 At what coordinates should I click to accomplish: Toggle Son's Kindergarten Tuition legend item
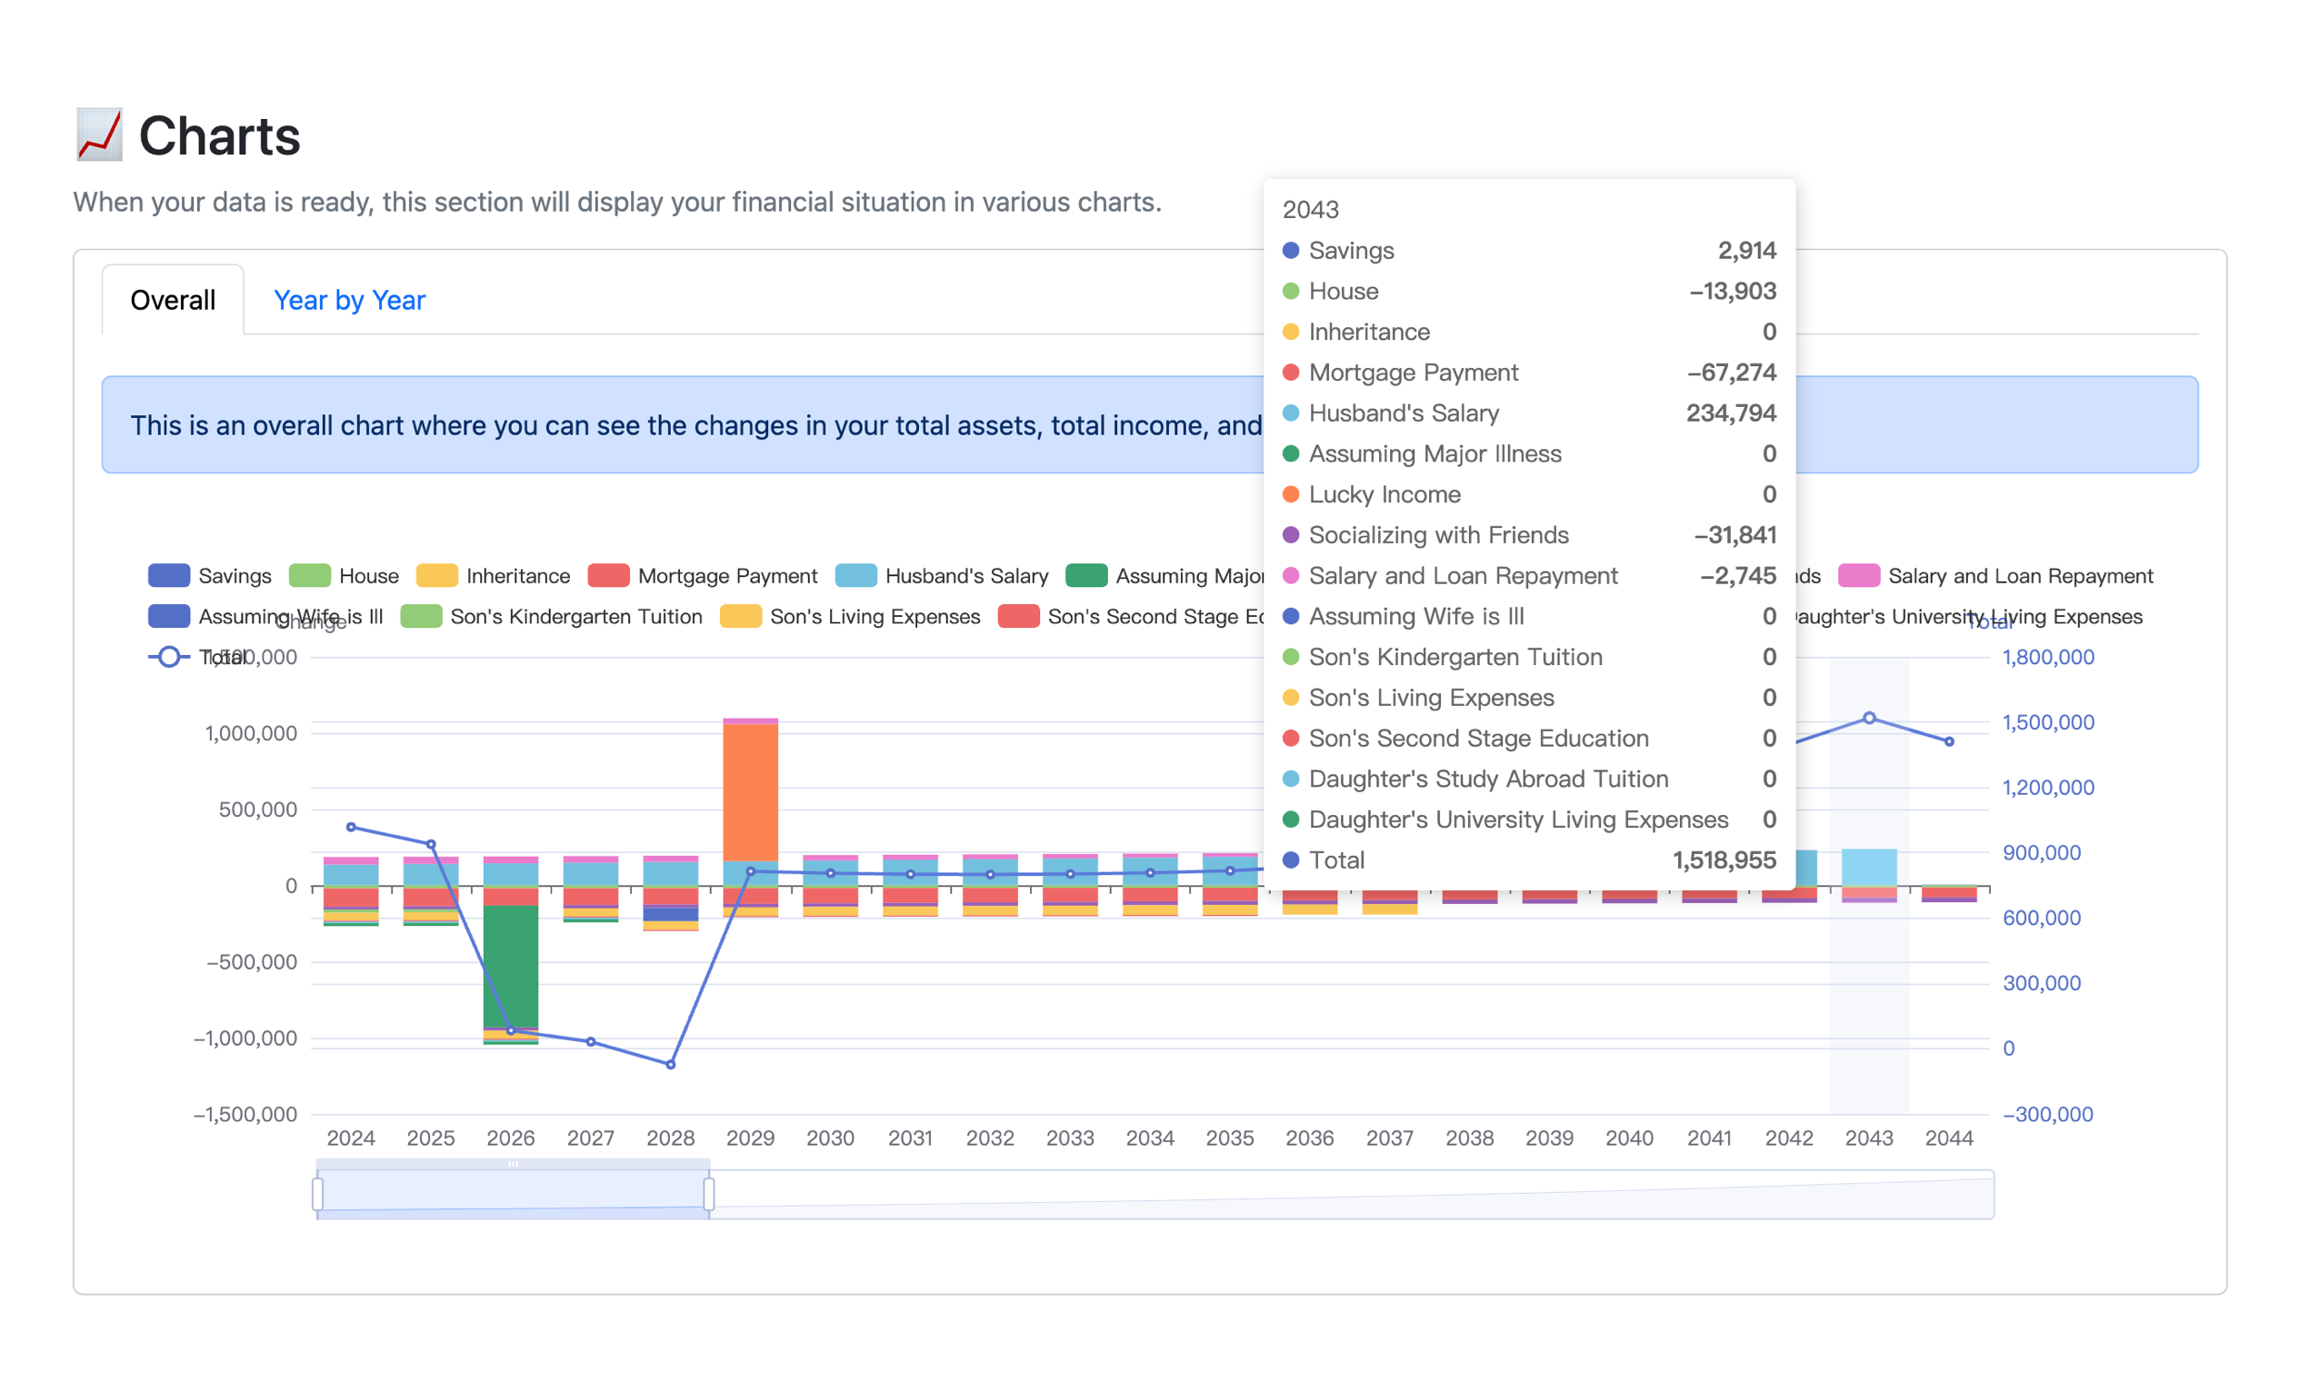[421, 617]
